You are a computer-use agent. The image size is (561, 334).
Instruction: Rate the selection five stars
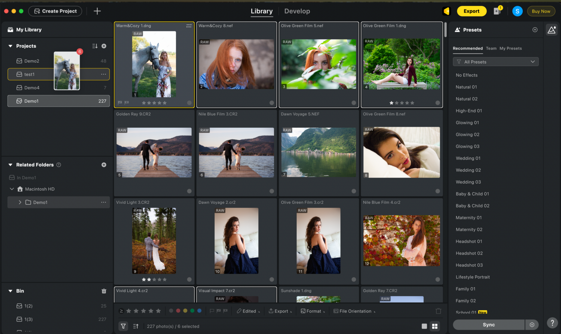(x=158, y=311)
